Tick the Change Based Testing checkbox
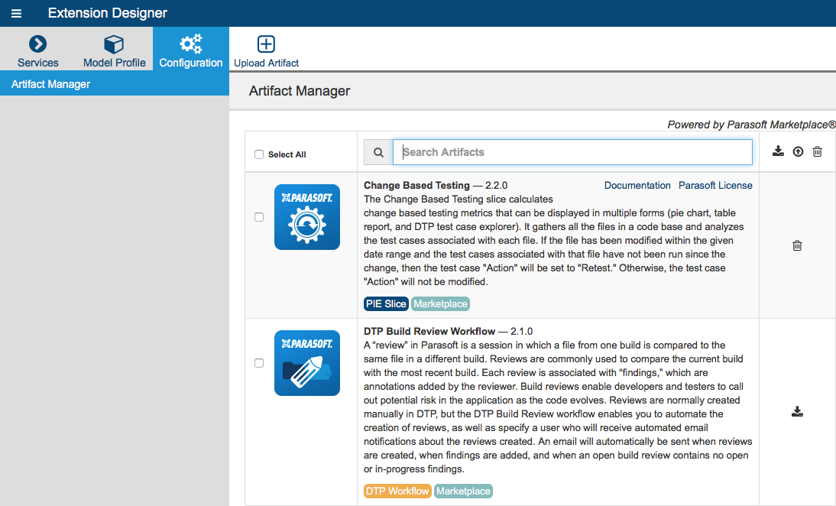Viewport: 836px width, 506px height. pos(259,217)
